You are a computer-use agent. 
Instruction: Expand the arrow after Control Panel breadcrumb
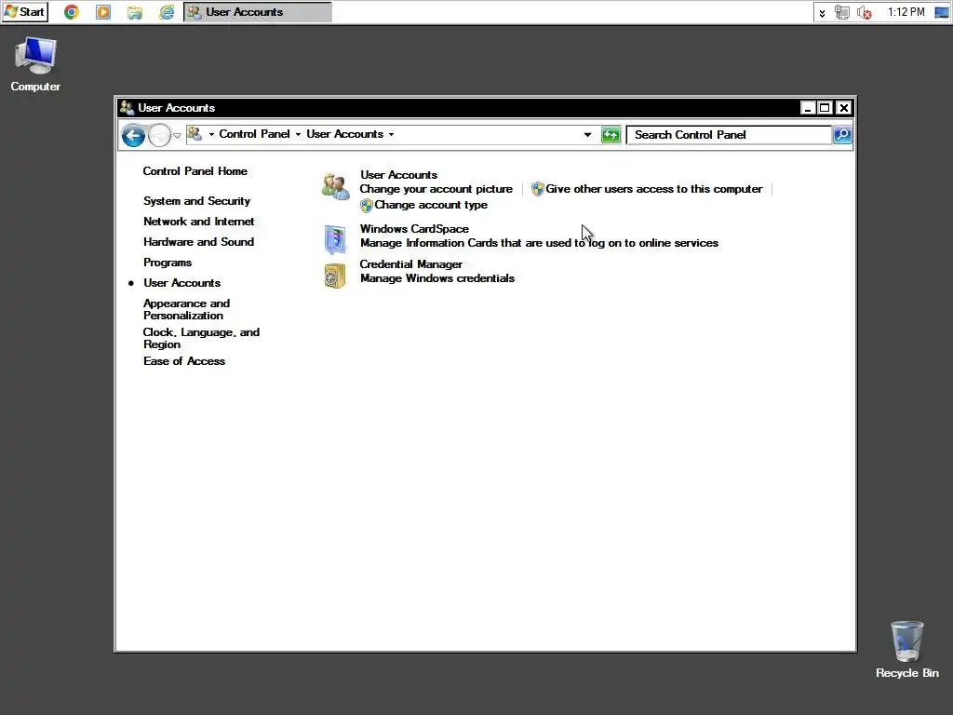point(298,134)
